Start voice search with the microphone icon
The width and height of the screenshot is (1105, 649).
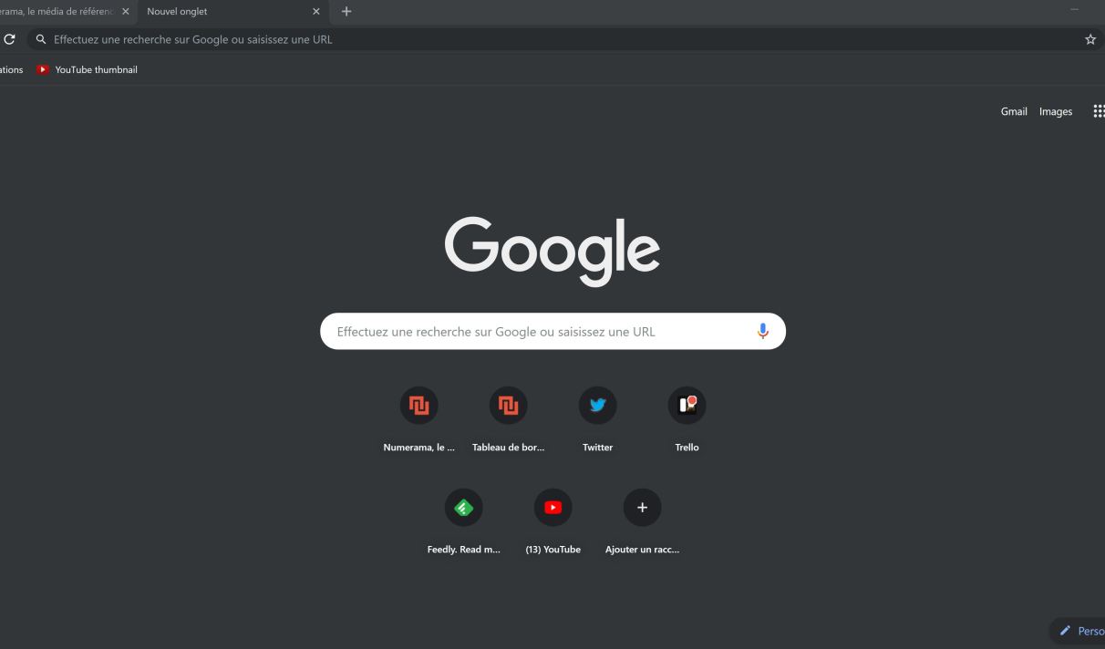coord(763,332)
